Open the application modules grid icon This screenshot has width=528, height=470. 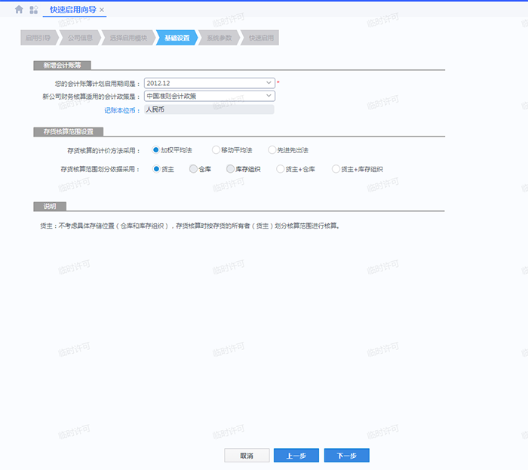(x=34, y=10)
